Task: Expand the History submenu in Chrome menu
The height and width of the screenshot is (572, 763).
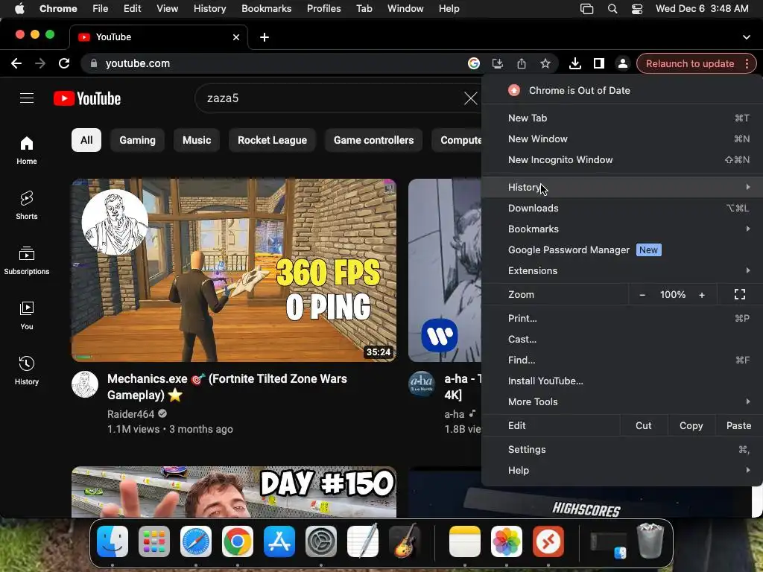Action: click(622, 187)
